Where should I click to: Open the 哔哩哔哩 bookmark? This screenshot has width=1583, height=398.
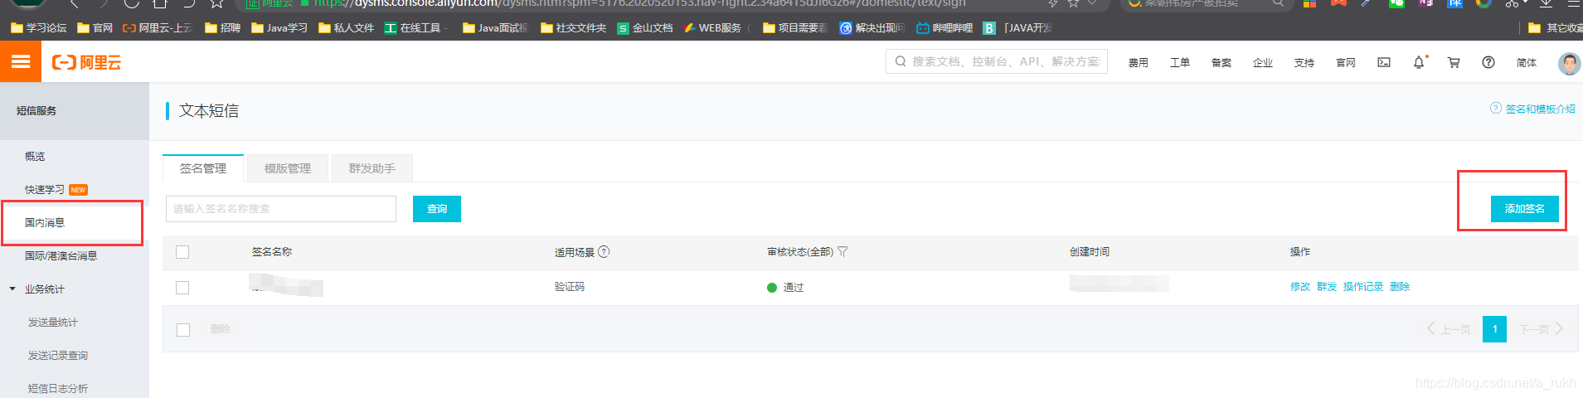[944, 27]
